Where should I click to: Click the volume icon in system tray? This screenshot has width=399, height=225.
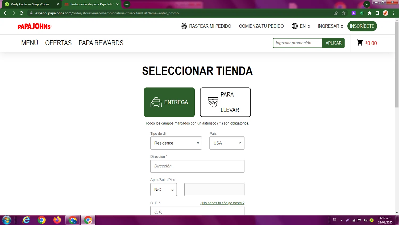click(365, 220)
